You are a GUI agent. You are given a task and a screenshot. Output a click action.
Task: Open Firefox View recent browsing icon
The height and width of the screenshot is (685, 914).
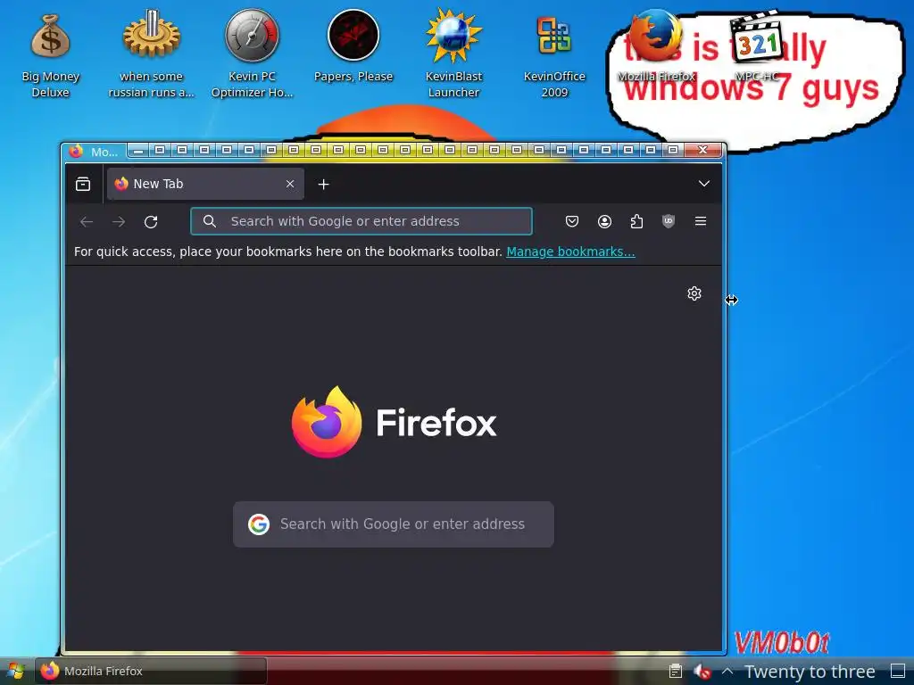tap(83, 184)
